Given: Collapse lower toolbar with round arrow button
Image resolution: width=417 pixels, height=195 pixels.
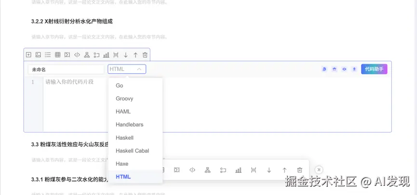Looking at the screenshot, I should [x=319, y=170].
